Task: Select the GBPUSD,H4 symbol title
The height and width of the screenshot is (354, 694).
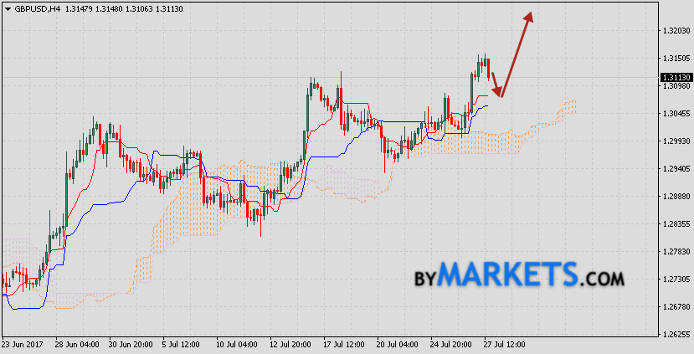Action: [36, 8]
